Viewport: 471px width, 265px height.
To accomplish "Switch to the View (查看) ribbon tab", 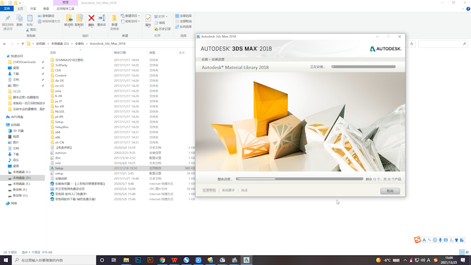I will click(x=46, y=9).
